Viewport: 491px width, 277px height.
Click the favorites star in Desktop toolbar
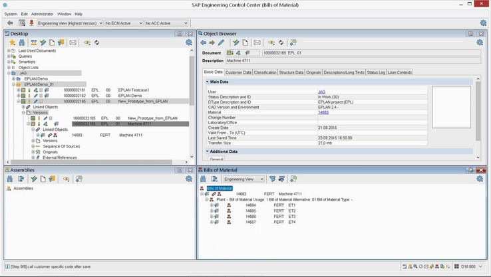tap(12, 43)
